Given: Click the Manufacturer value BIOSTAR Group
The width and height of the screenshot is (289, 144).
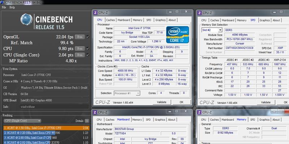Looking at the screenshot, I should 150,129.
